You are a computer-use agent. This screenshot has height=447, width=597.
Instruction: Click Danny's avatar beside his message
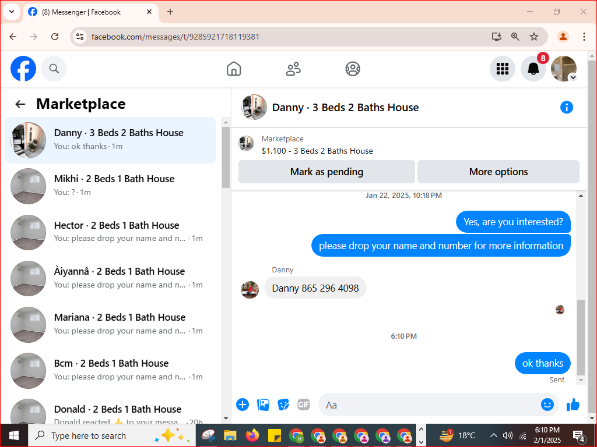point(250,290)
